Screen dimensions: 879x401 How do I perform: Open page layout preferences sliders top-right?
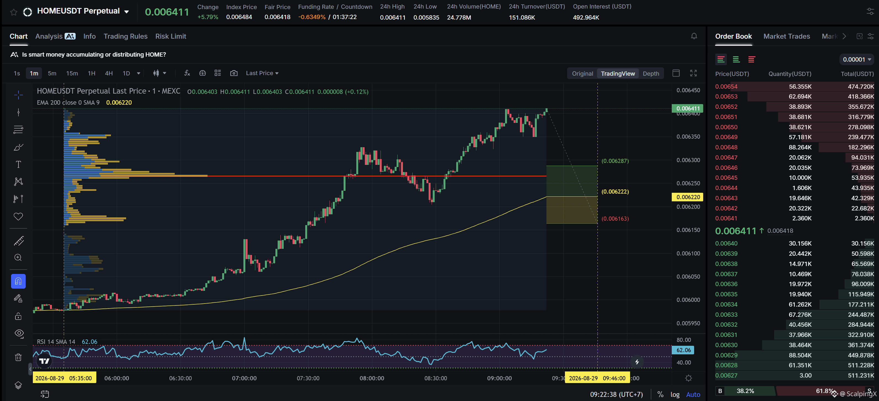[870, 12]
